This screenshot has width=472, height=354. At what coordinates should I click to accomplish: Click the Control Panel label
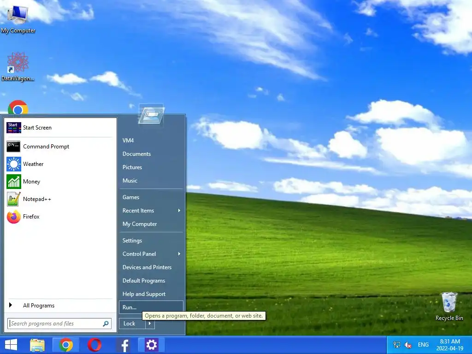139,254
